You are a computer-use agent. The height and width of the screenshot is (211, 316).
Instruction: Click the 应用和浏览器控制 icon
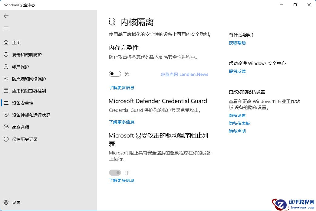pyautogui.click(x=6, y=91)
